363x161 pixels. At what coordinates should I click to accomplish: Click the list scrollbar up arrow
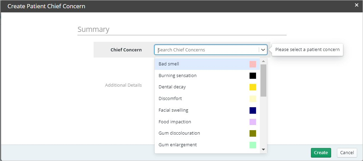point(263,61)
